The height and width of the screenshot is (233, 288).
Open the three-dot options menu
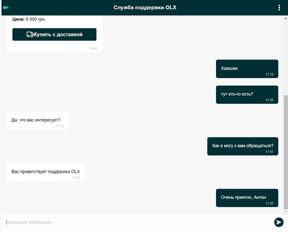[x=279, y=7]
